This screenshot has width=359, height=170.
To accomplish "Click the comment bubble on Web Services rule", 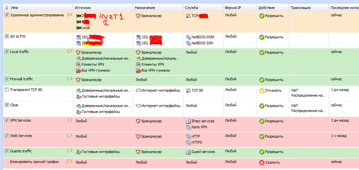I will pos(69,135).
